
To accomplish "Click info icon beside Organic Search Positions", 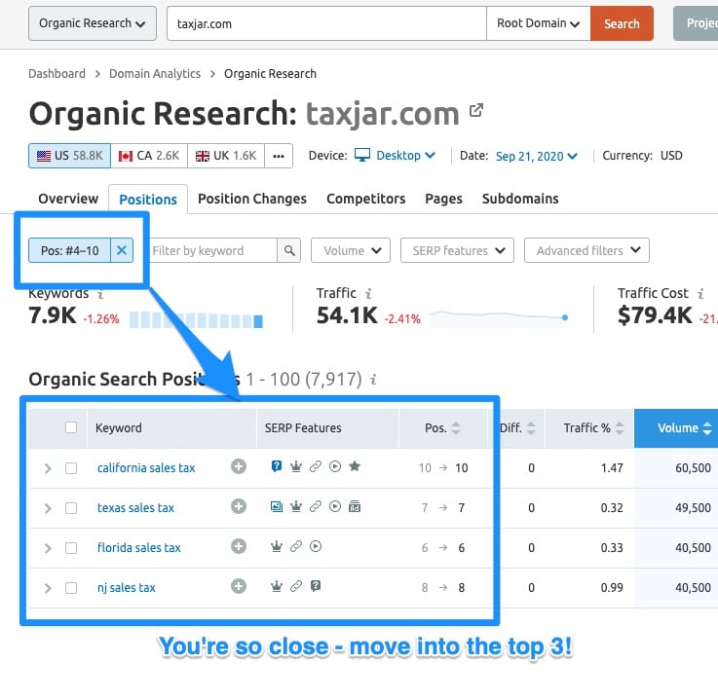I will click(374, 380).
